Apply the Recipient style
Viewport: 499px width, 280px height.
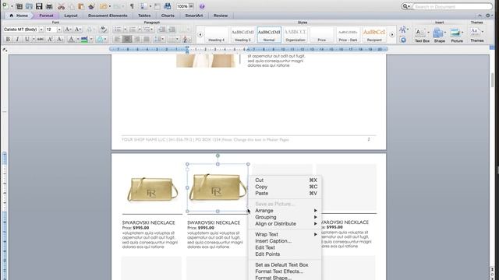coord(374,34)
